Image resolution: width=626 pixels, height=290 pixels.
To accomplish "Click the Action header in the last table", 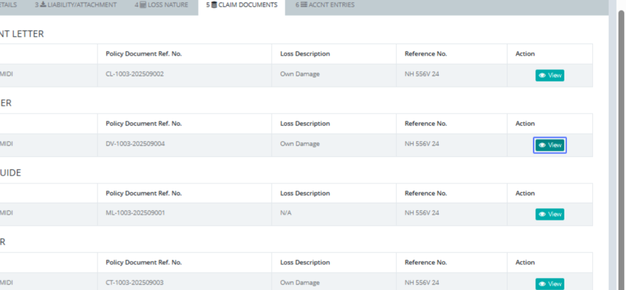I will [x=525, y=262].
